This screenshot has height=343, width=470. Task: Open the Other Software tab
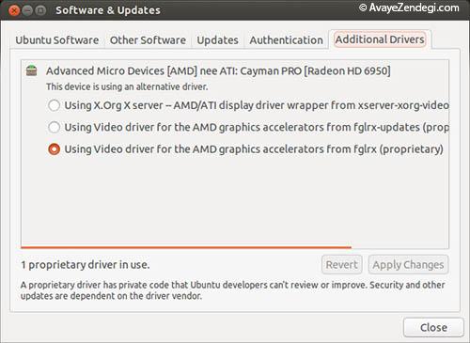(148, 40)
